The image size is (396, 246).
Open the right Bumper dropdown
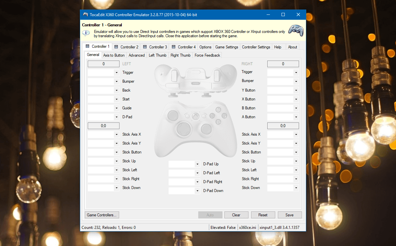point(296,81)
